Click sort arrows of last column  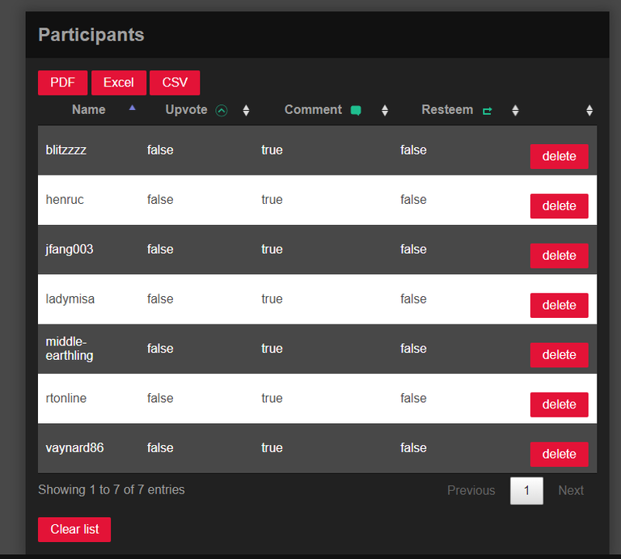click(x=589, y=110)
